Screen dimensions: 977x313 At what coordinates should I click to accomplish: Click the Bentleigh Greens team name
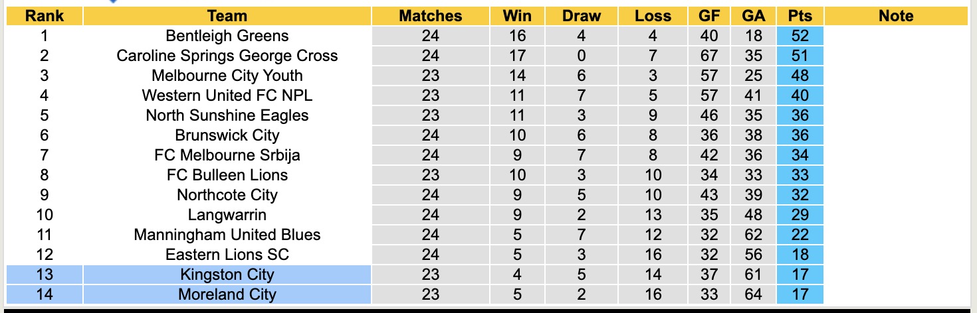click(227, 36)
